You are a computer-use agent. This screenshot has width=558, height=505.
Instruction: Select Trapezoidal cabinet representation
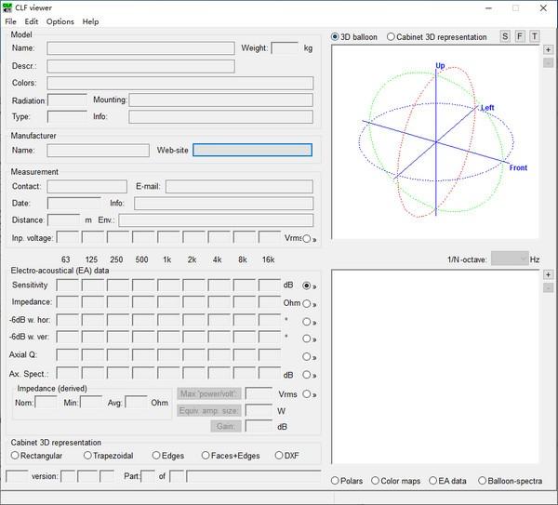(x=88, y=456)
